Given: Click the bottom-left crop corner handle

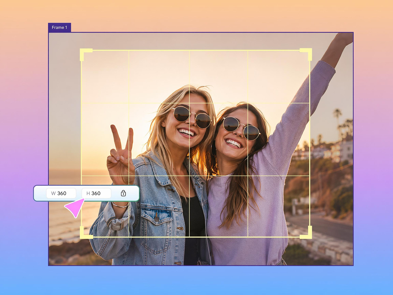Looking at the screenshot, I should pos(86,233).
